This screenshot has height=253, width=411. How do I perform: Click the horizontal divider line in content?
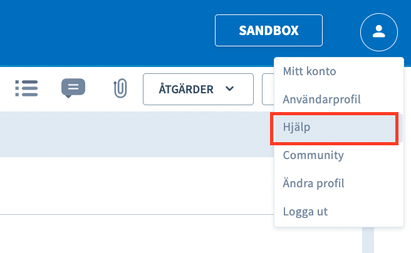pyautogui.click(x=137, y=215)
